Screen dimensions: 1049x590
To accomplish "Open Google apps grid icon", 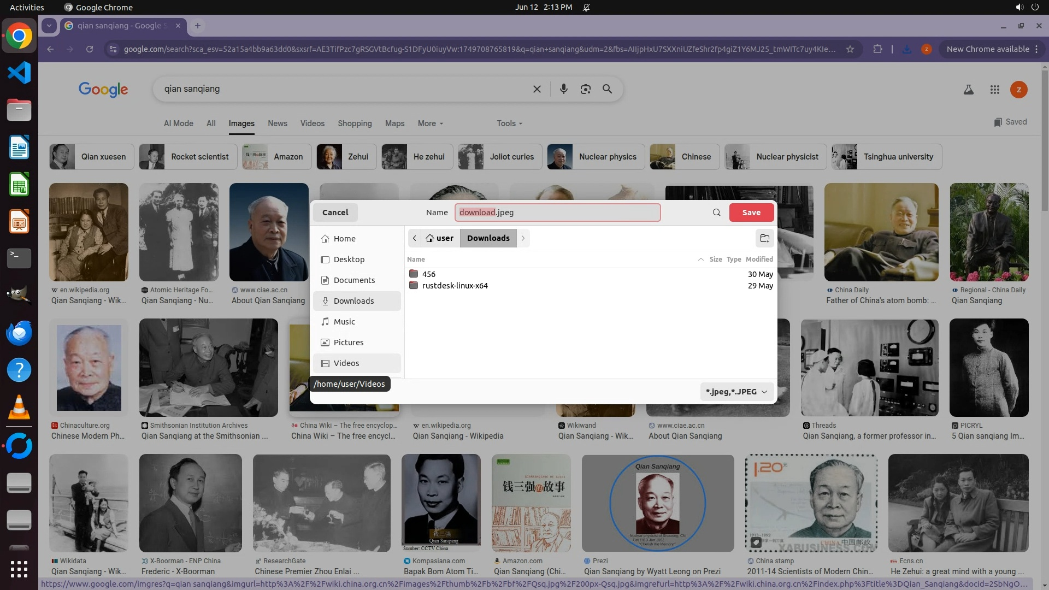I will pos(994,90).
